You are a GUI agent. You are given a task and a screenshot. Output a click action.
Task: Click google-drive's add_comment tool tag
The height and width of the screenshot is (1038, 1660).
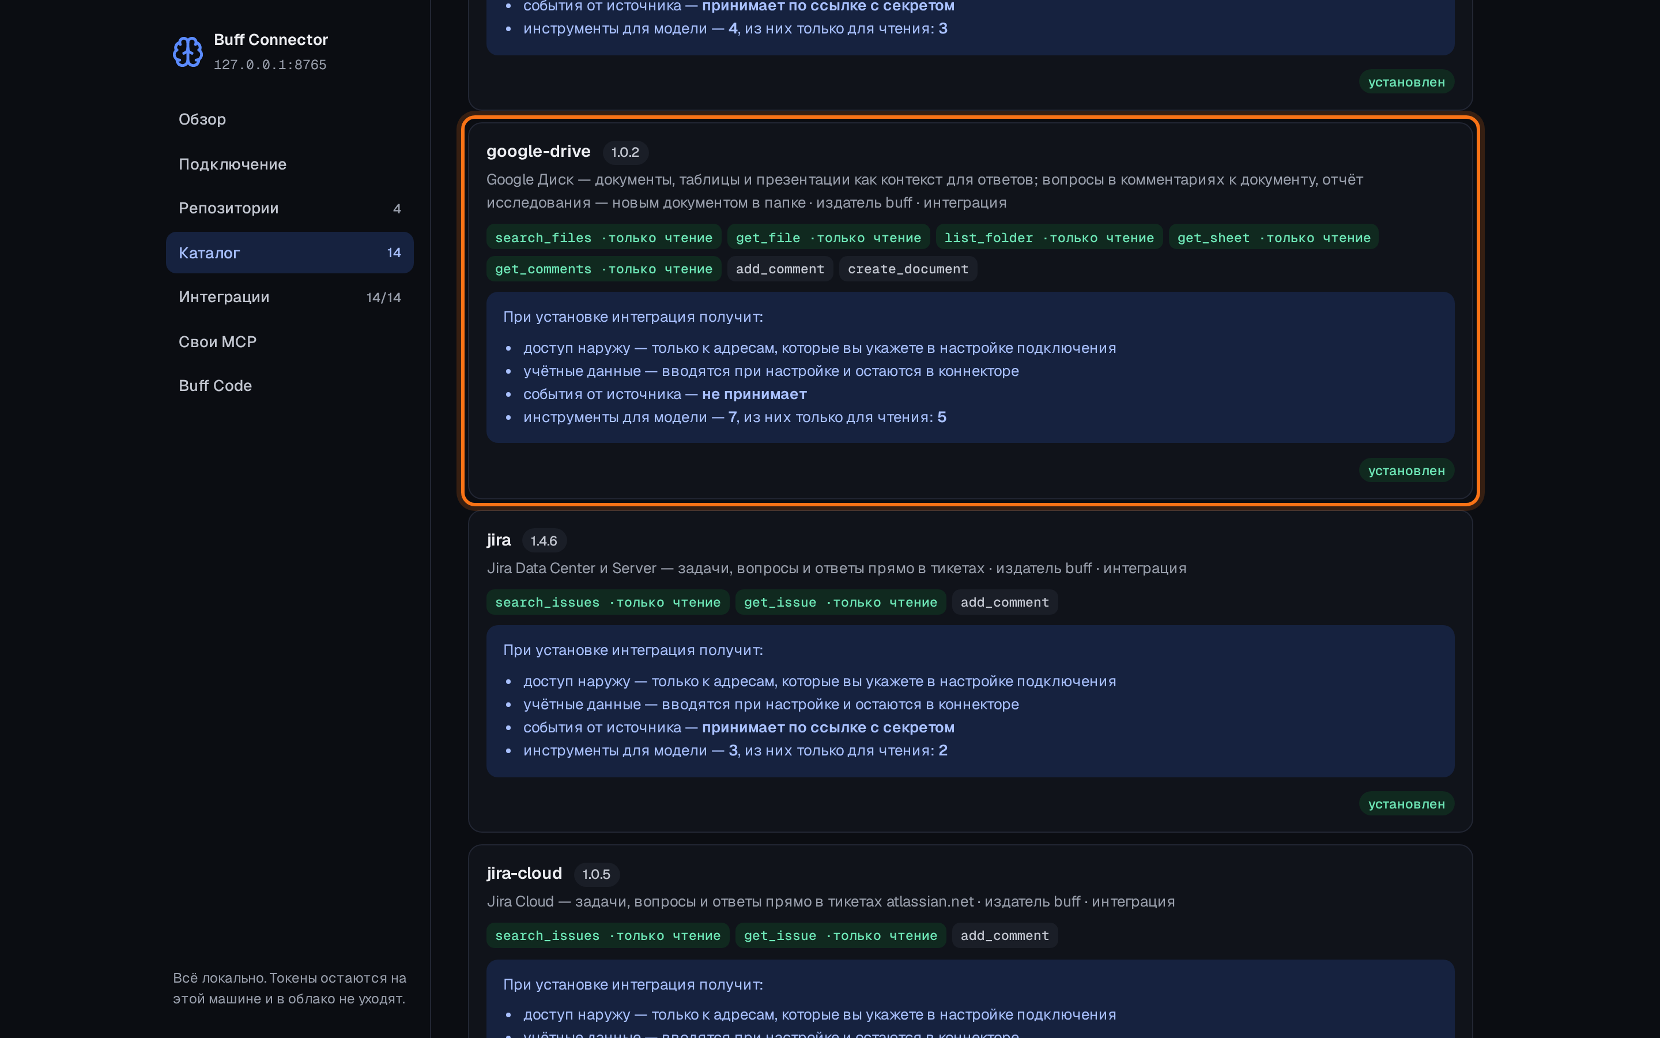[x=780, y=269]
